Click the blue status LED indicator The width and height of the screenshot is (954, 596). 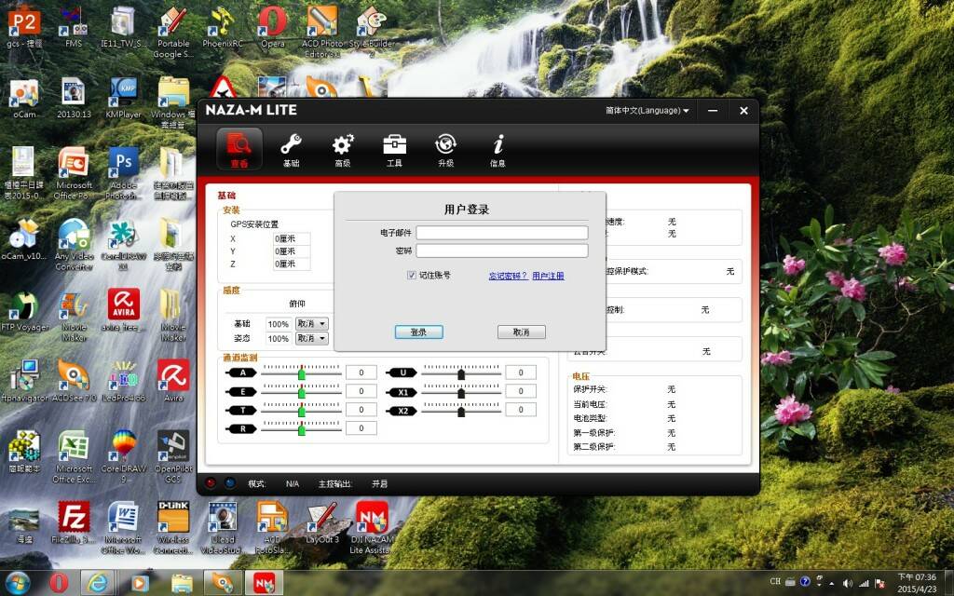click(x=230, y=483)
